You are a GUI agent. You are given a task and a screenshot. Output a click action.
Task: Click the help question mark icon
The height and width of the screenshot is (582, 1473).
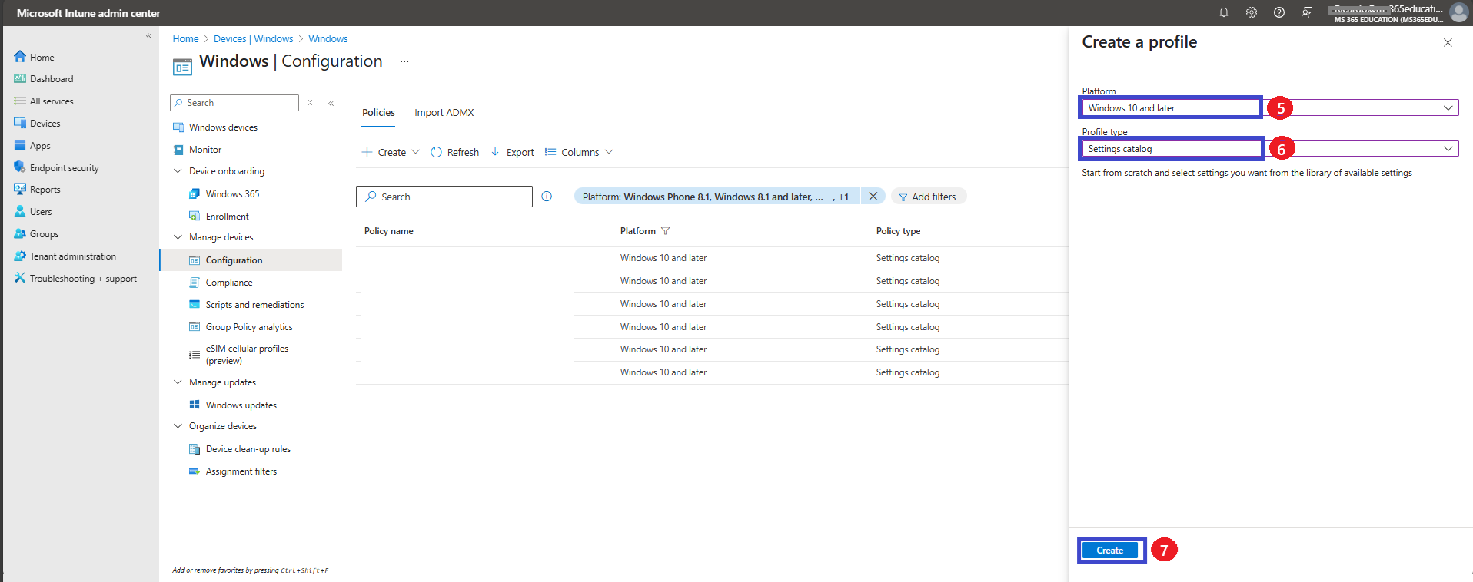[x=1279, y=12]
